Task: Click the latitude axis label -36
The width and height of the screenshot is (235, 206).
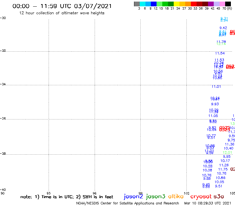Action: click(3, 119)
